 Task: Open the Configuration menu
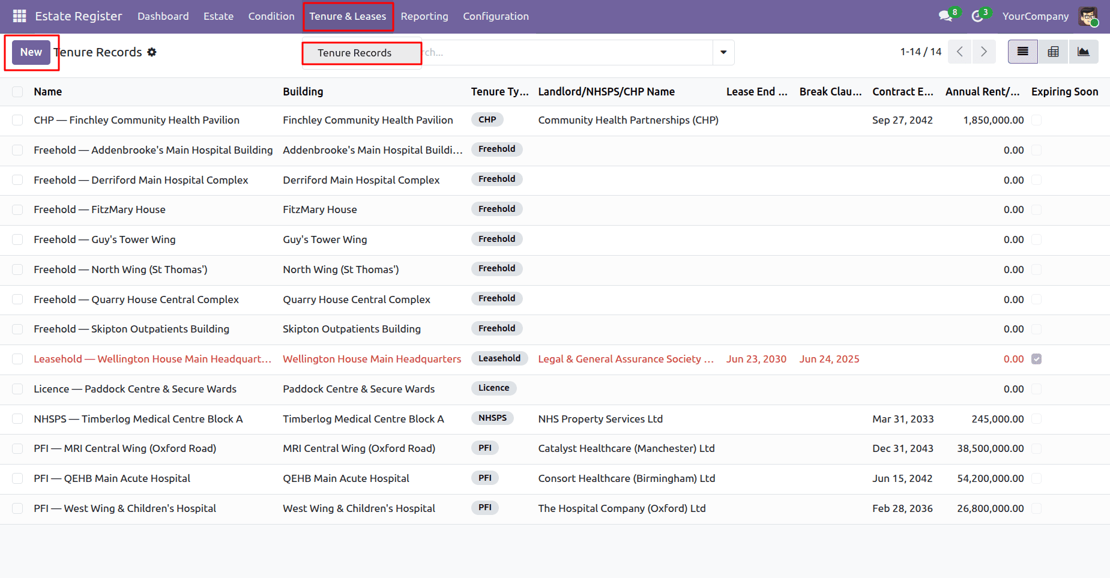(x=496, y=16)
